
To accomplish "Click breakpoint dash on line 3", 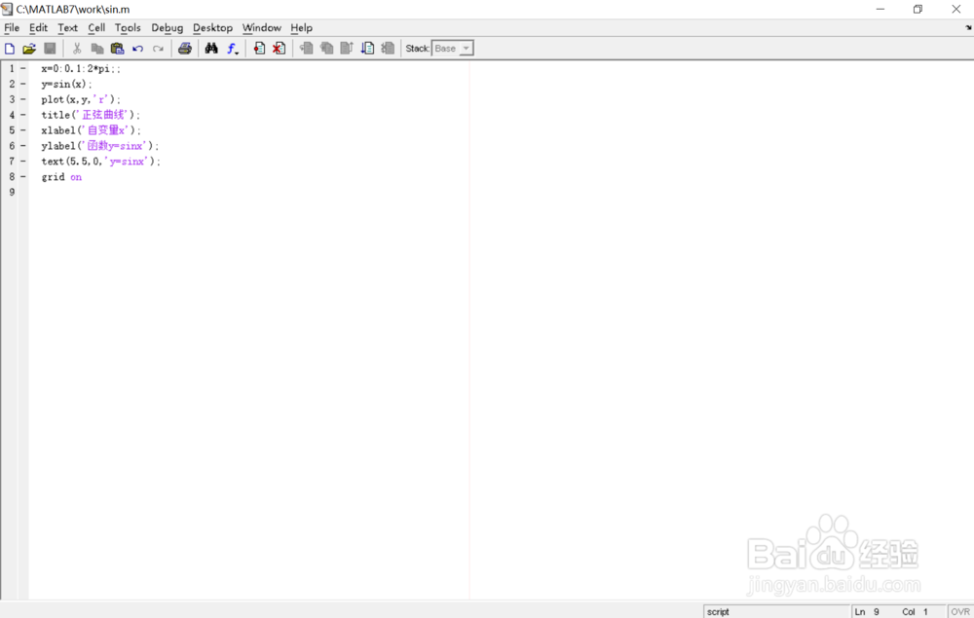I will (x=23, y=100).
